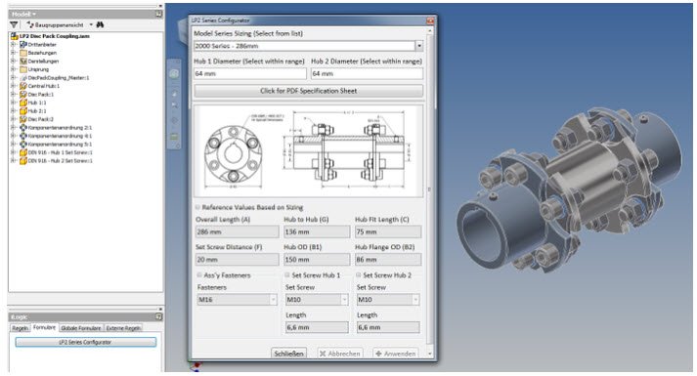Click the Overall Length (A) value field
The image size is (697, 376).
[237, 231]
